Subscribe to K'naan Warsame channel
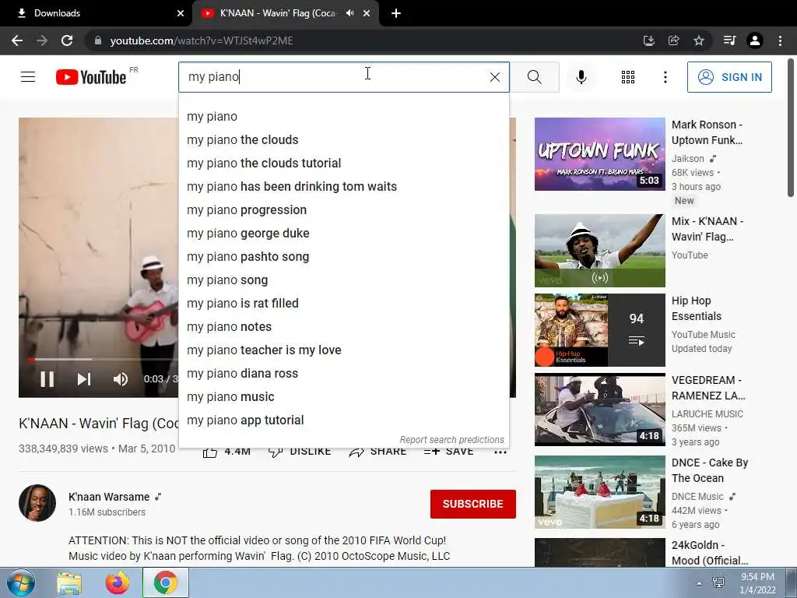 pyautogui.click(x=472, y=504)
